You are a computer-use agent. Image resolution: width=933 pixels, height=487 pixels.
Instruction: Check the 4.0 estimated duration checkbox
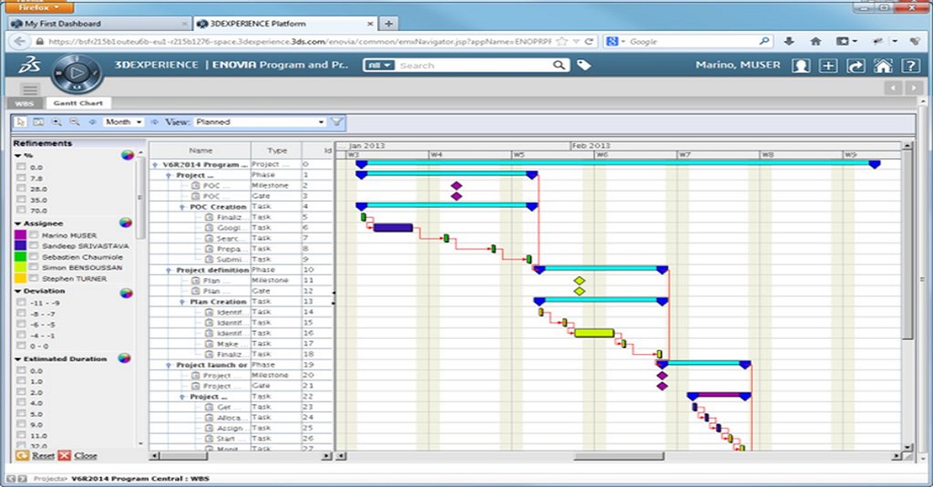21,403
